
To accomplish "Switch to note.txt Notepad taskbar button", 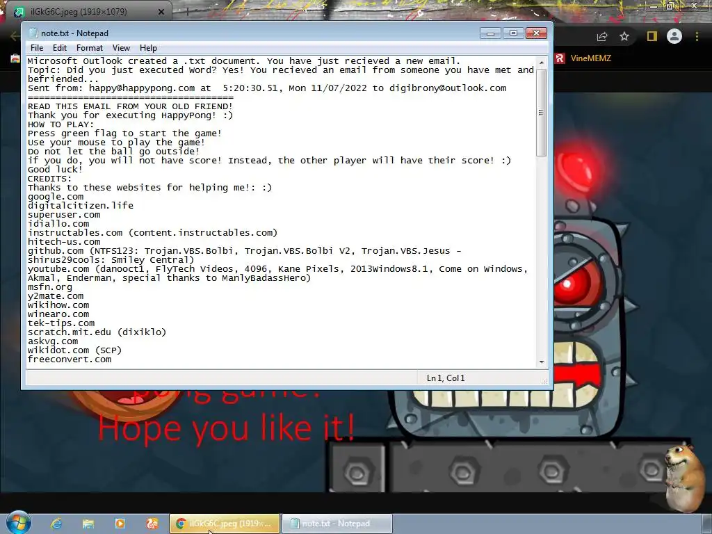I will pyautogui.click(x=337, y=524).
